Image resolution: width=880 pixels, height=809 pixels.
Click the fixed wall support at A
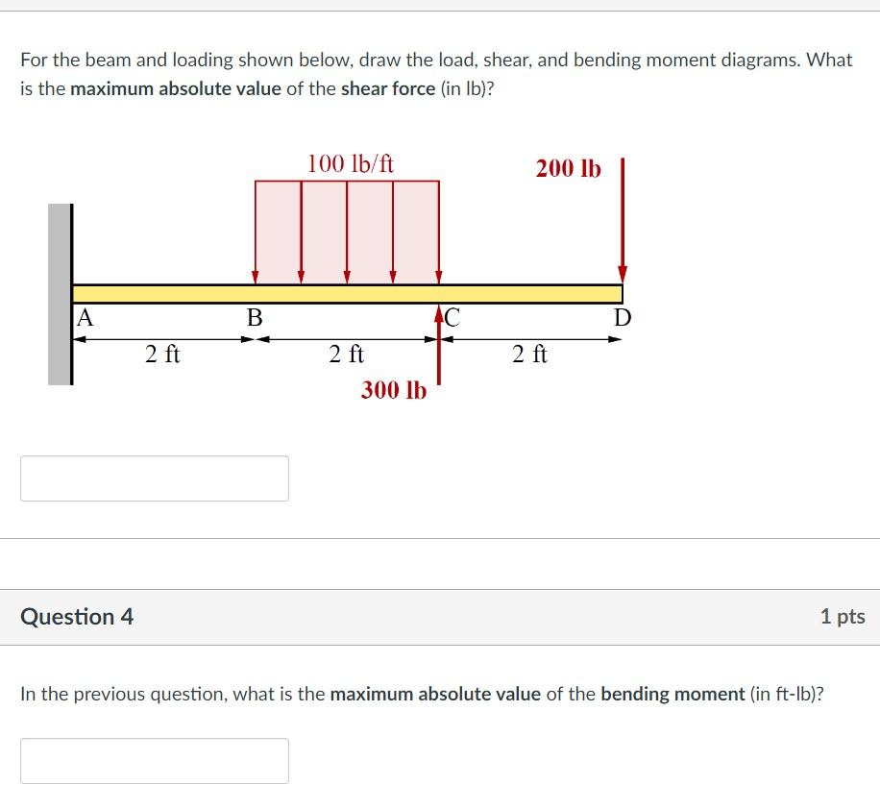pos(58,288)
